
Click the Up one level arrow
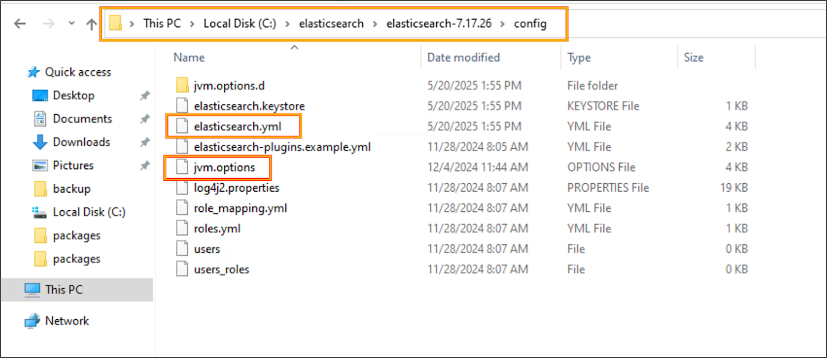click(91, 24)
